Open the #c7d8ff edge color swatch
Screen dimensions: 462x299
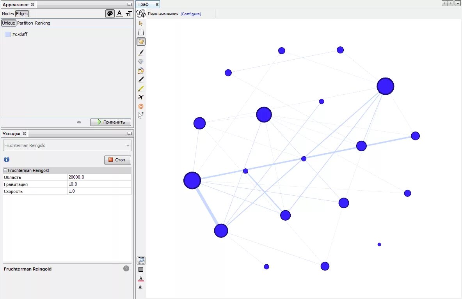[8, 34]
